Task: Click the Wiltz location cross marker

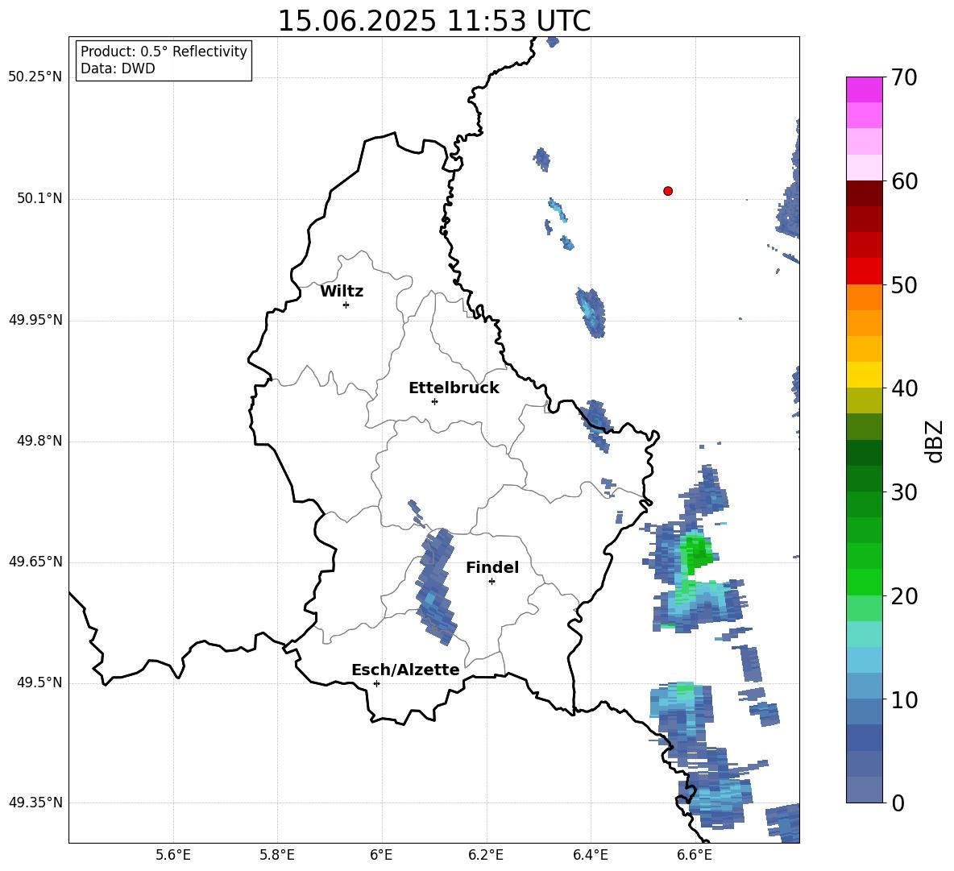Action: coord(346,305)
